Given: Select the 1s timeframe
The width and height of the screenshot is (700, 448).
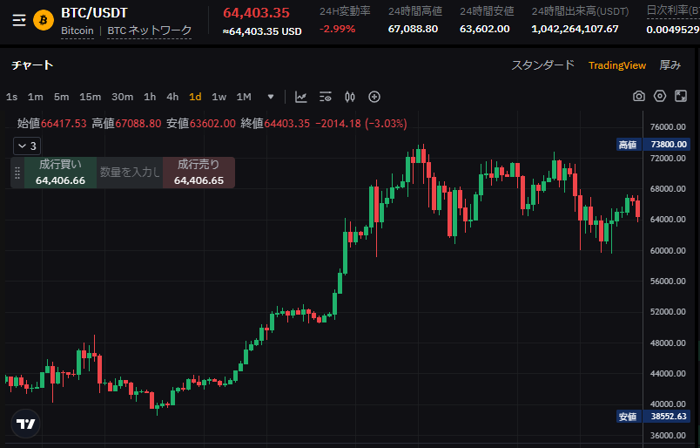Looking at the screenshot, I should pyautogui.click(x=11, y=97).
